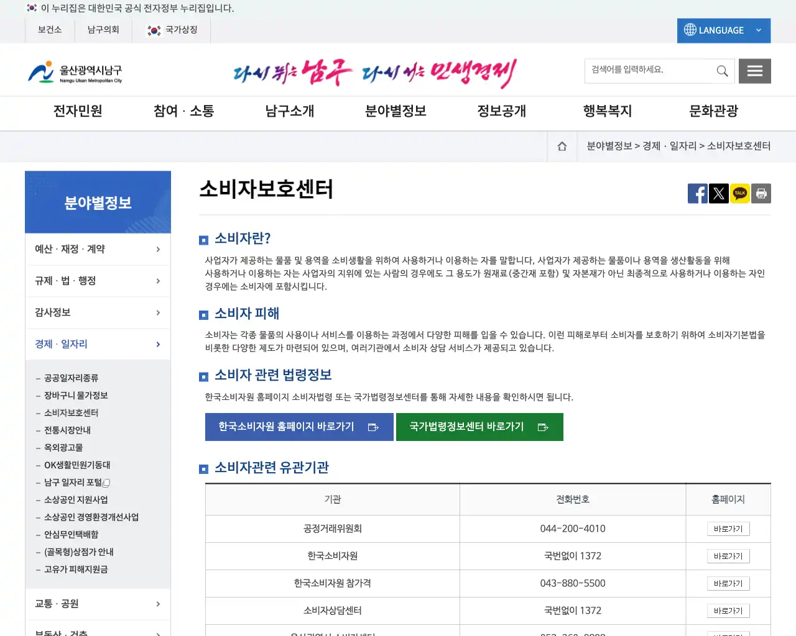
Task: Expand 예산 · 재정 · 계약 sidebar chevron
Action: (x=158, y=249)
